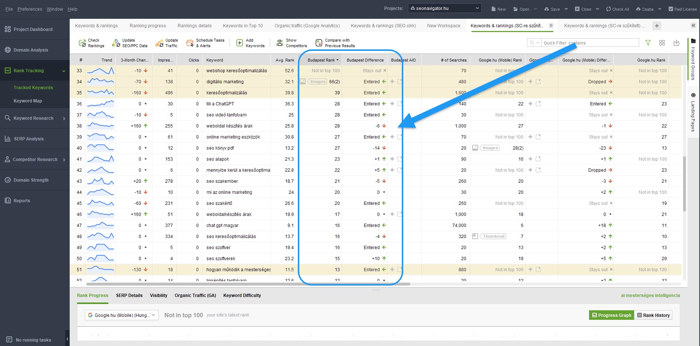Open the Projects dropdown seonavigator.hu
The width and height of the screenshot is (700, 346).
click(x=445, y=8)
